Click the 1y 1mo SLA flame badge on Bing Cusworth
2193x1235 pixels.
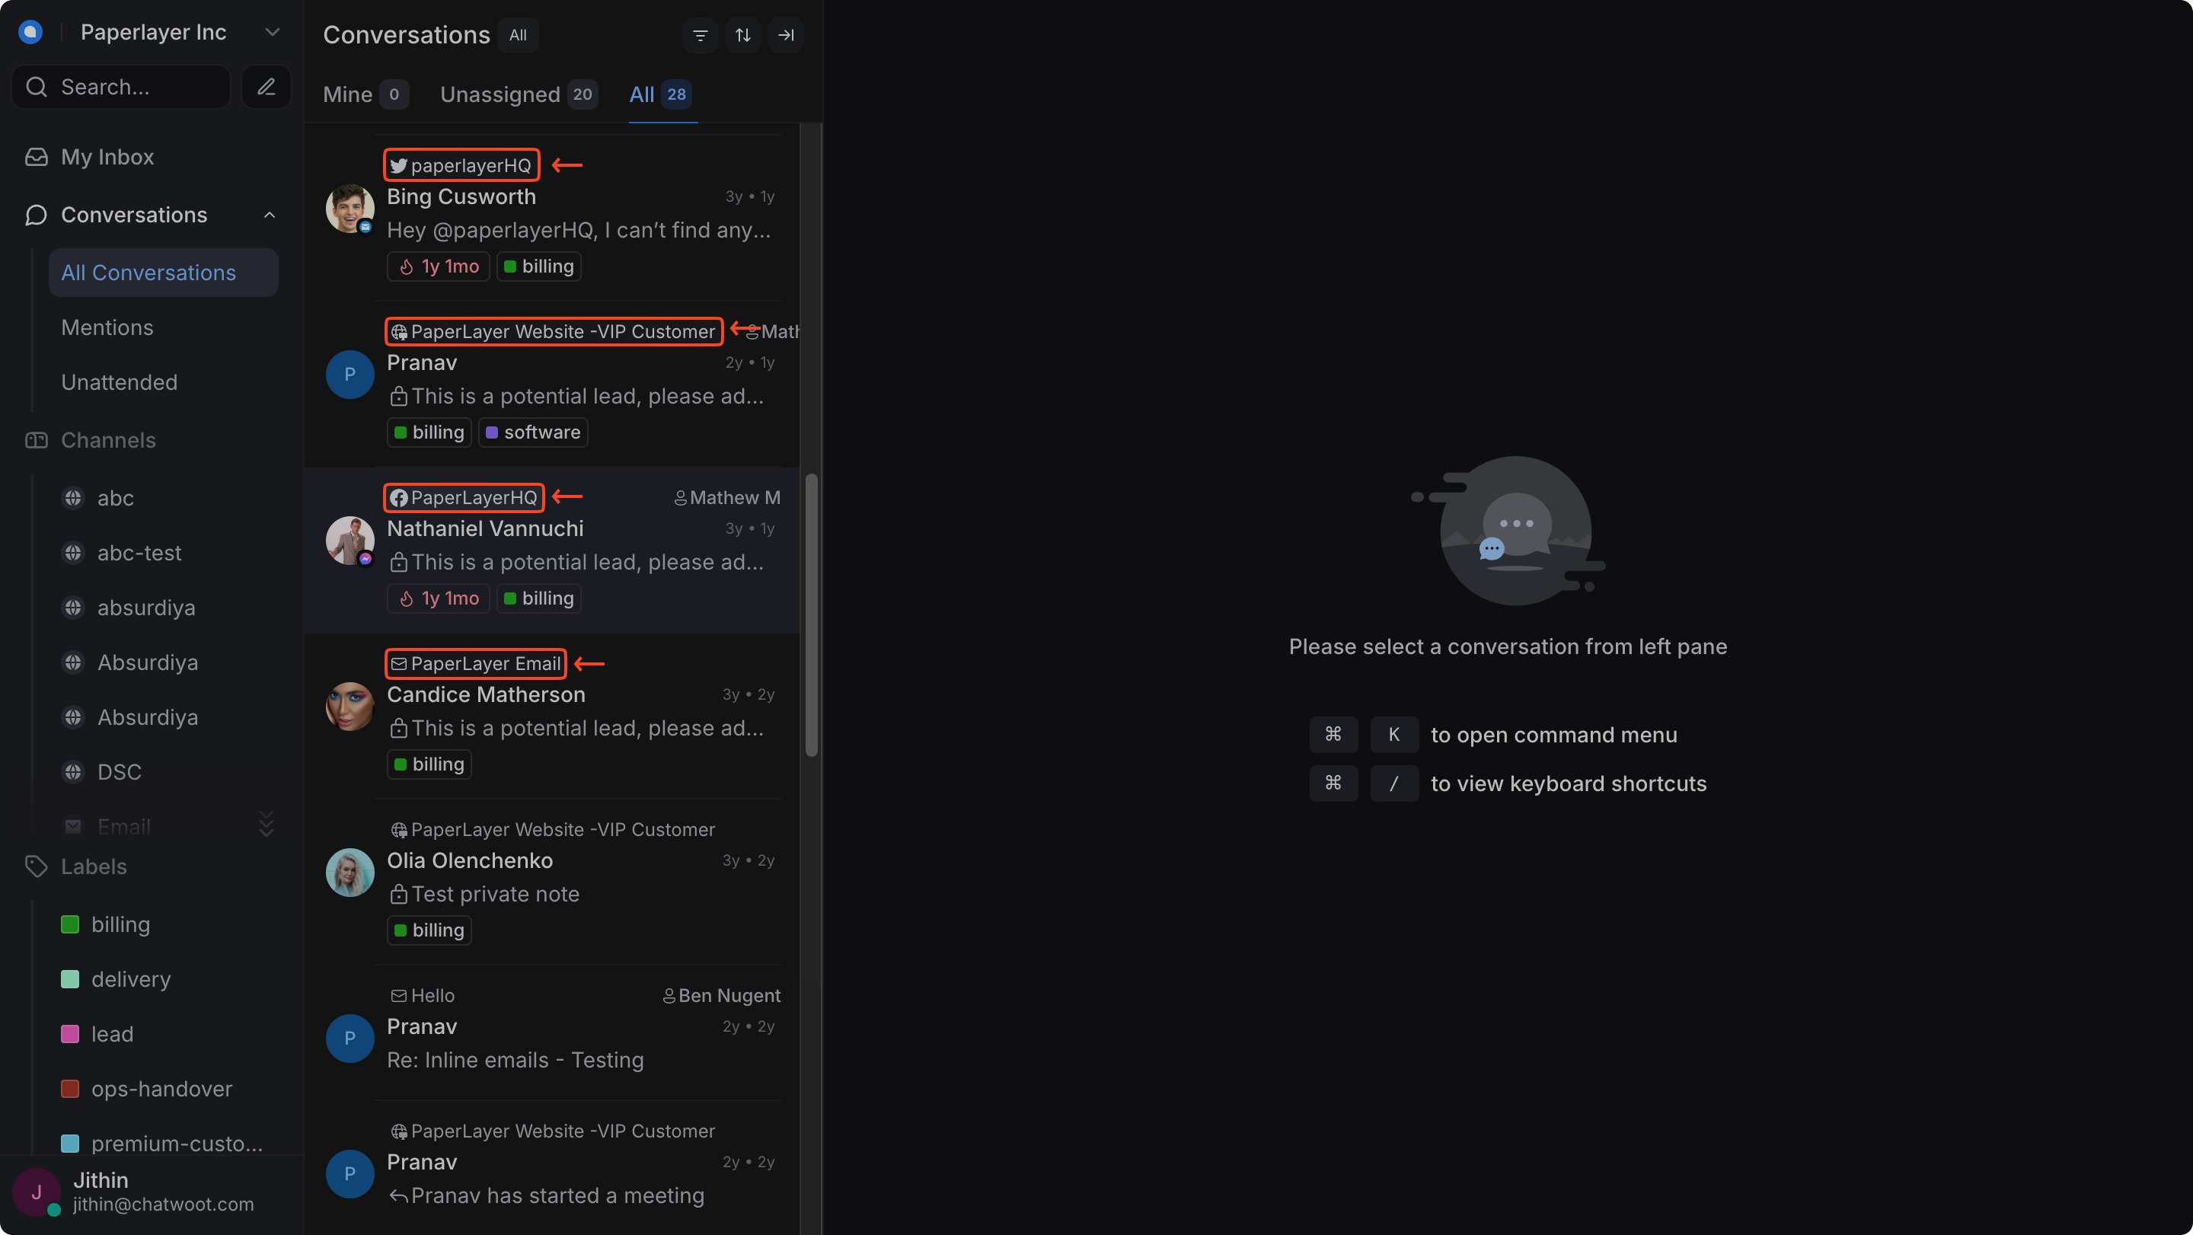(439, 266)
